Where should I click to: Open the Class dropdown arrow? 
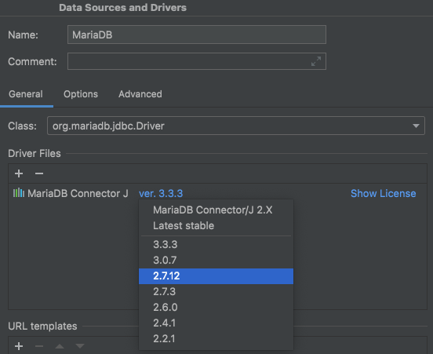tap(416, 126)
